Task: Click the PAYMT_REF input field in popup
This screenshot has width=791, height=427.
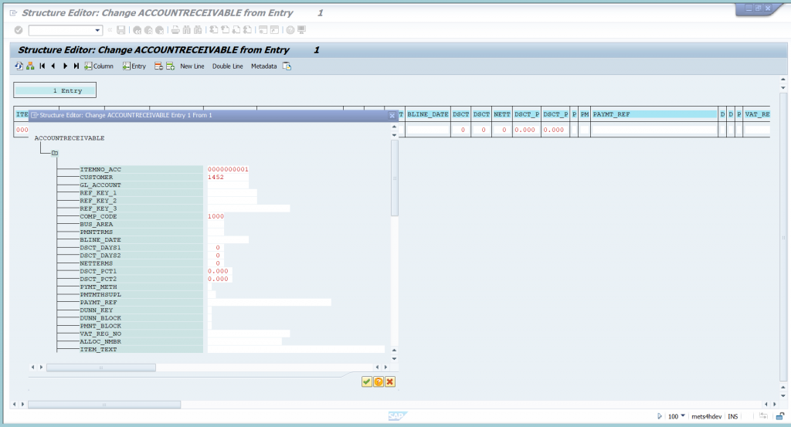Action: 270,303
